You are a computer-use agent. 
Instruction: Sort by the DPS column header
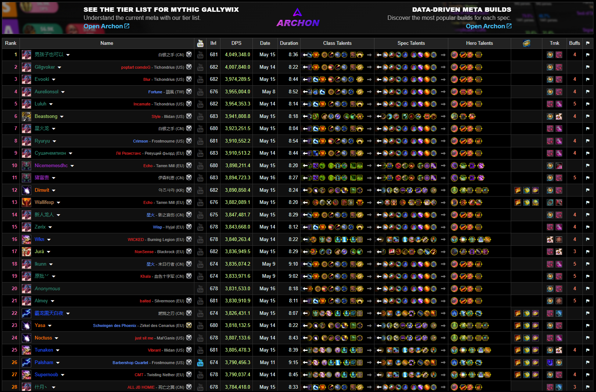[236, 43]
